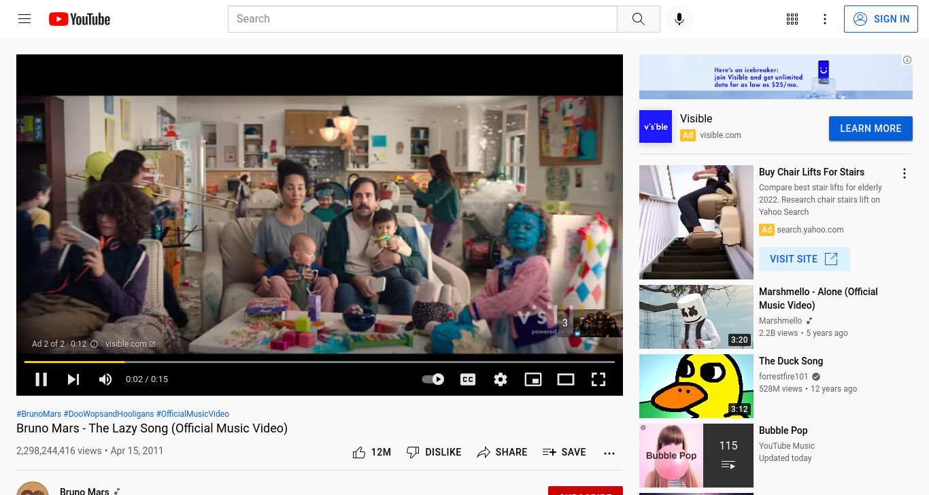The width and height of the screenshot is (929, 495).
Task: Open Buy Chair Lifts For Stairs title
Action: point(811,172)
